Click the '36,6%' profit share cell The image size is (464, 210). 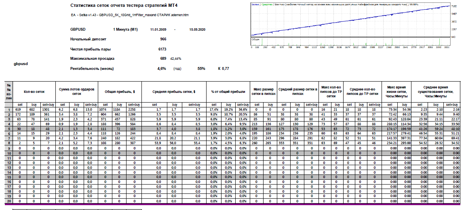(x=243, y=109)
